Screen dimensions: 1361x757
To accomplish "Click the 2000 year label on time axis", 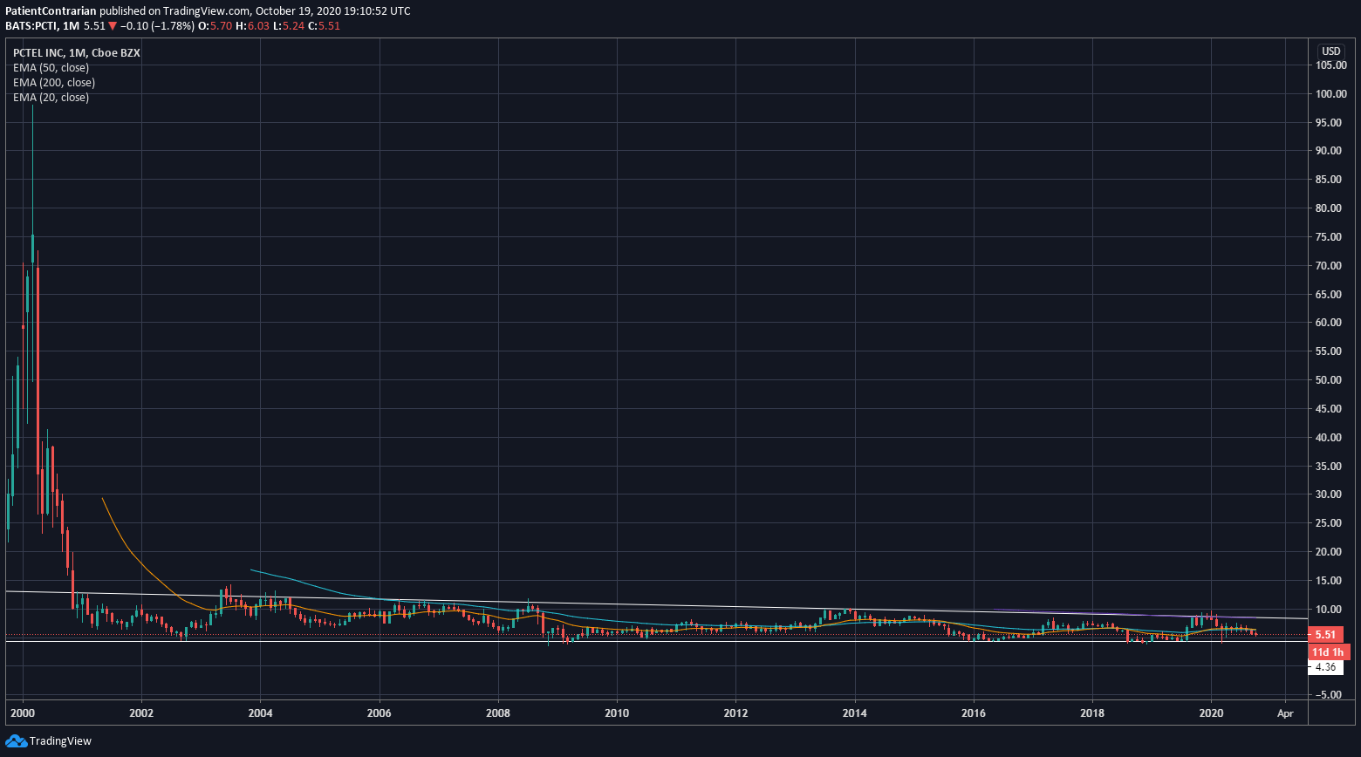I will (x=22, y=713).
